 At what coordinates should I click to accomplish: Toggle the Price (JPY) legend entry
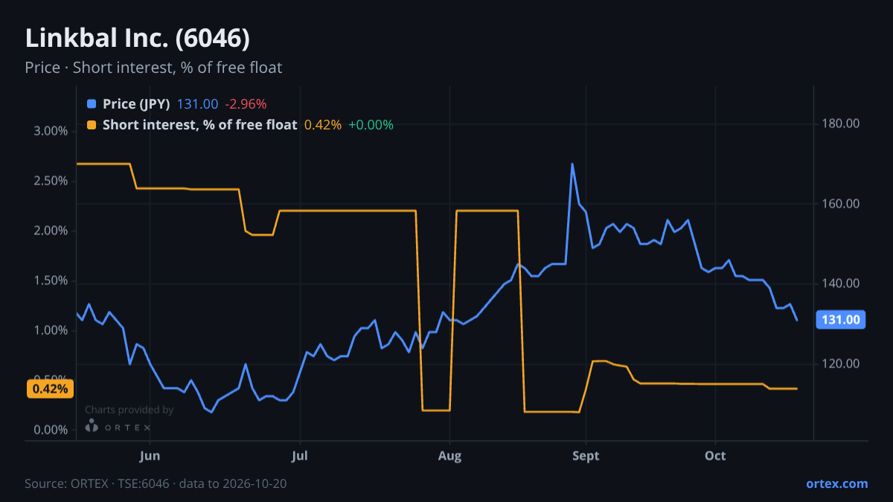tap(136, 104)
